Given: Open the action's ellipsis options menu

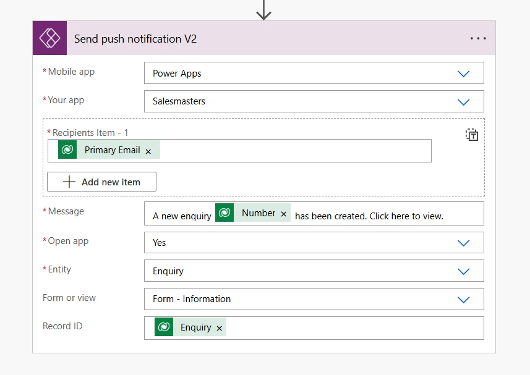Looking at the screenshot, I should (x=477, y=38).
